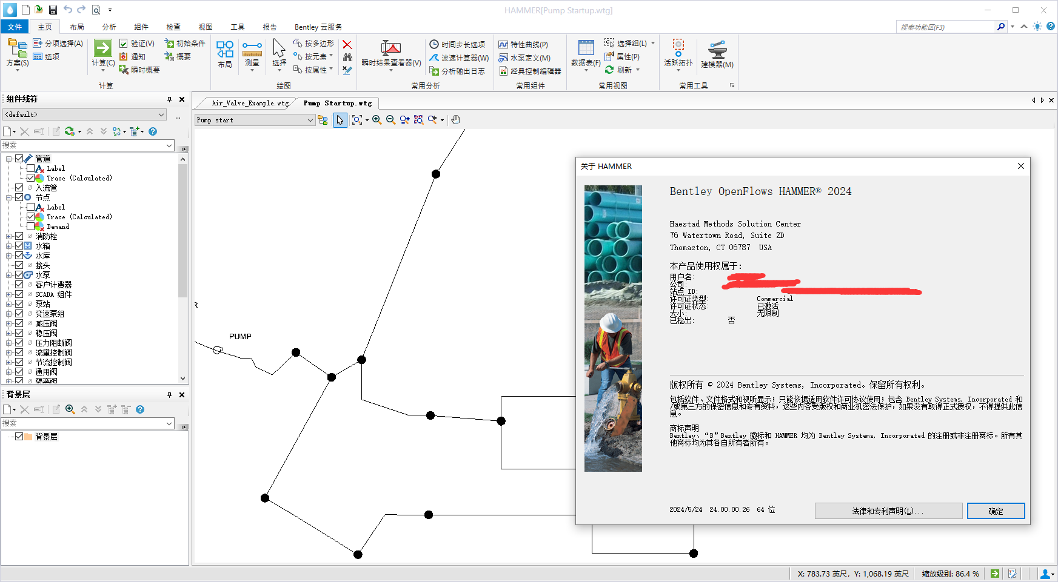The width and height of the screenshot is (1058, 582).
Task: Choose the ribbon Select (选择) arrow tool
Action: 279,48
